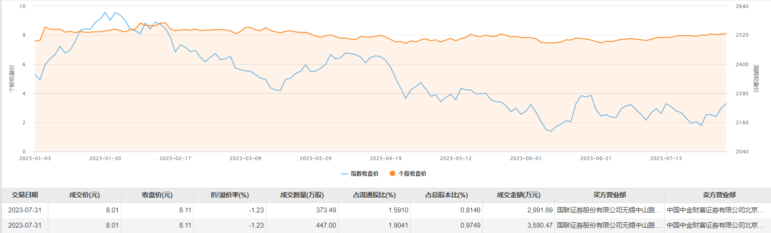The height and width of the screenshot is (233, 771).
Task: Sort by the 成交价(元) column header
Action: click(85, 195)
